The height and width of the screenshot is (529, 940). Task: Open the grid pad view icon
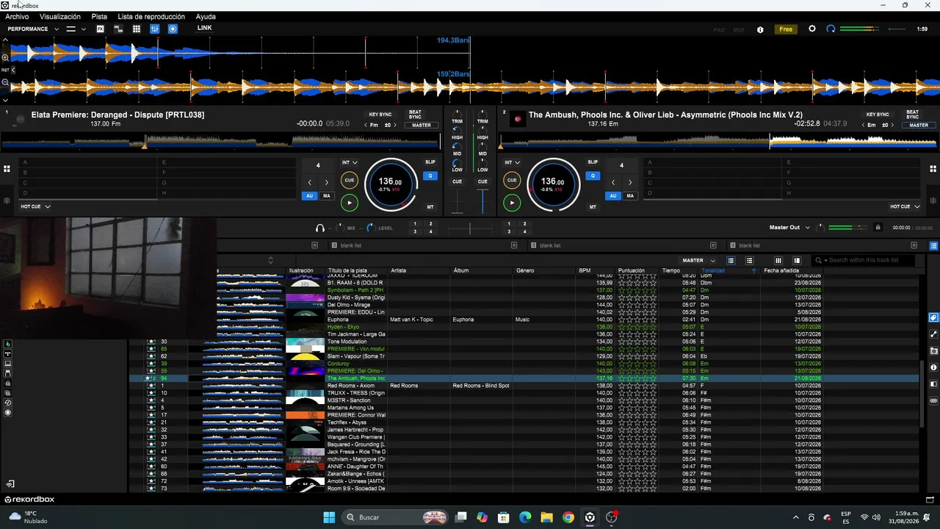click(x=137, y=29)
